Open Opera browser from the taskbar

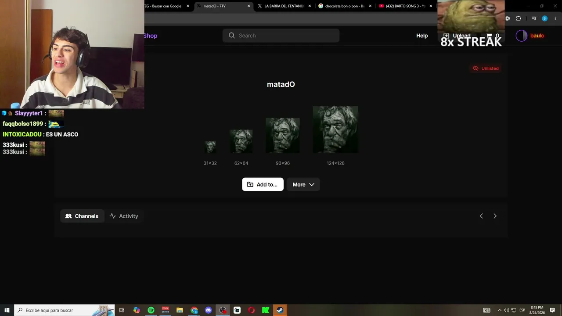click(252, 310)
